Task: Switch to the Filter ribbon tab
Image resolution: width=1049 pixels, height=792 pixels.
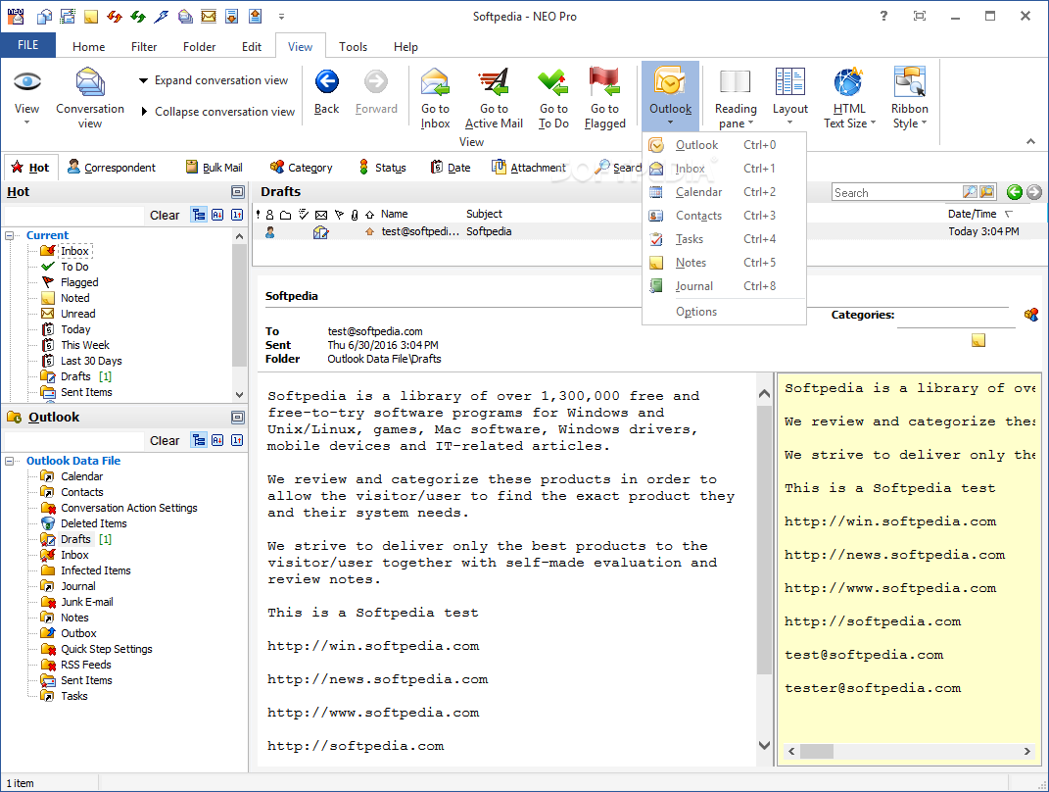Action: (x=144, y=47)
